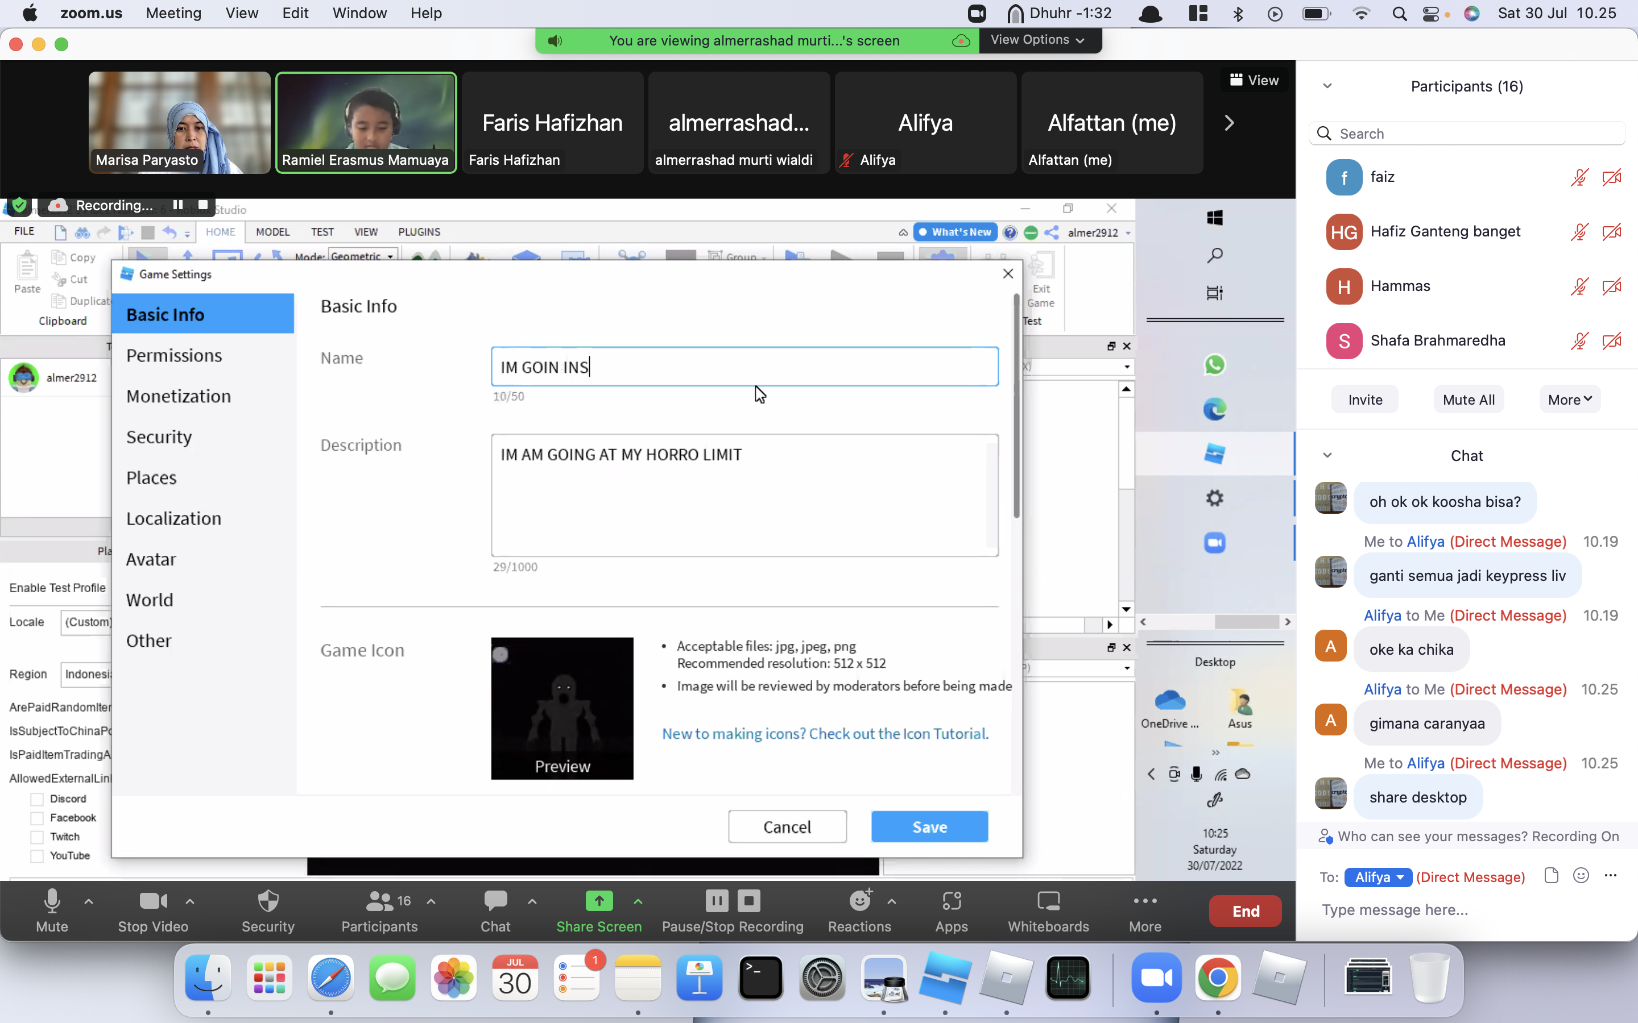This screenshot has width=1638, height=1023.
Task: Click the Pause/Stop Recording toolbar icon
Action: [734, 910]
